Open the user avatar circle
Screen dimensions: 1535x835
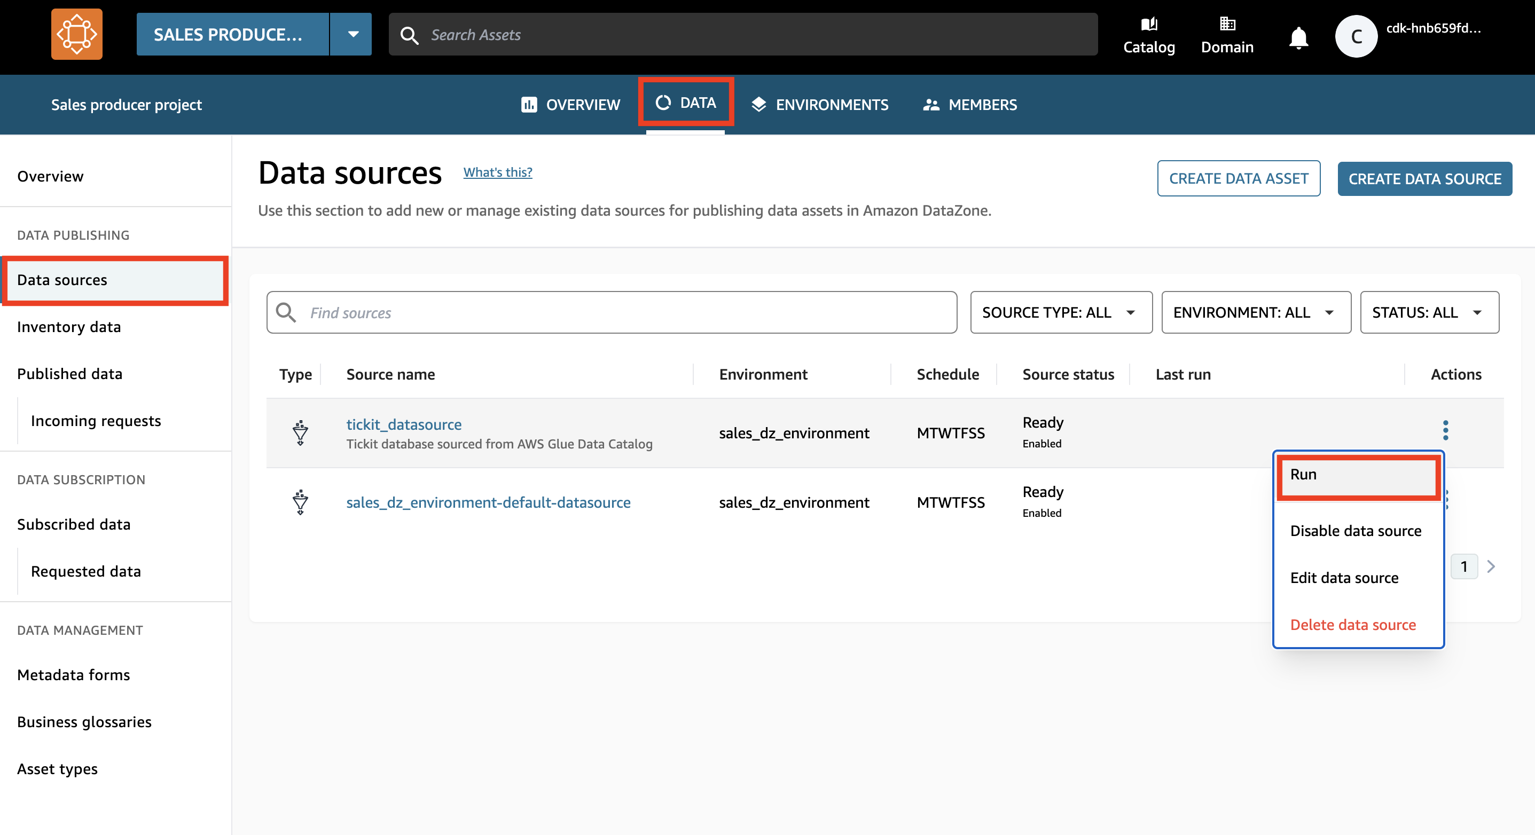click(1356, 36)
